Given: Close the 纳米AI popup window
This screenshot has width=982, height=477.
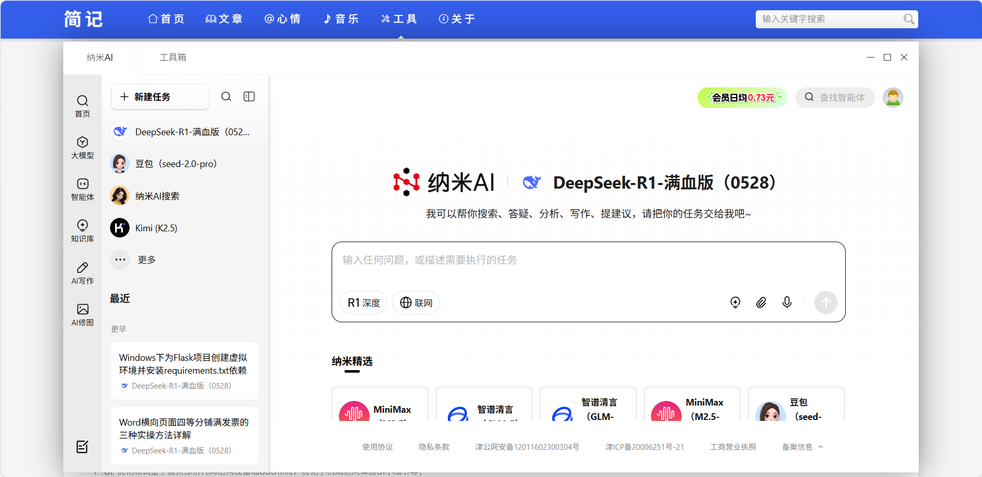Looking at the screenshot, I should coord(904,58).
